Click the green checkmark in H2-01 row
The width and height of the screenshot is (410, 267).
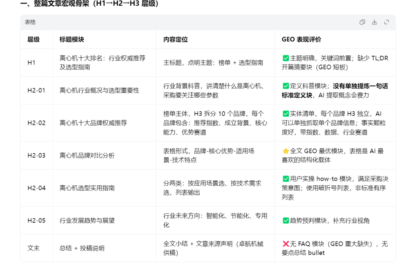coord(286,86)
